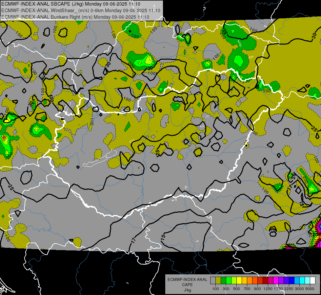Pick the pure yellow legend swatch

pyautogui.click(x=239, y=280)
